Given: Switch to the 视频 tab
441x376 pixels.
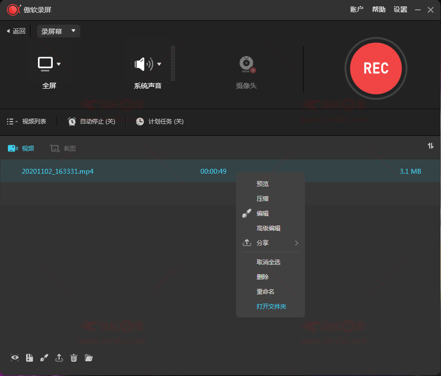Looking at the screenshot, I should 21,148.
